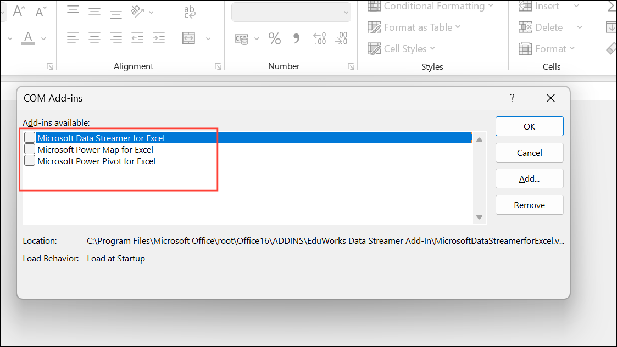
Task: Click the Increase Indent icon
Action: 159,38
